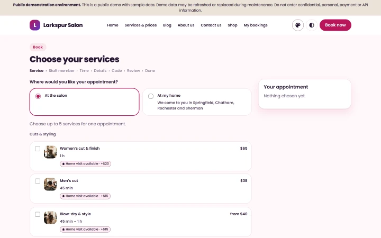Click the Done step
The width and height of the screenshot is (381, 238).
click(150, 71)
